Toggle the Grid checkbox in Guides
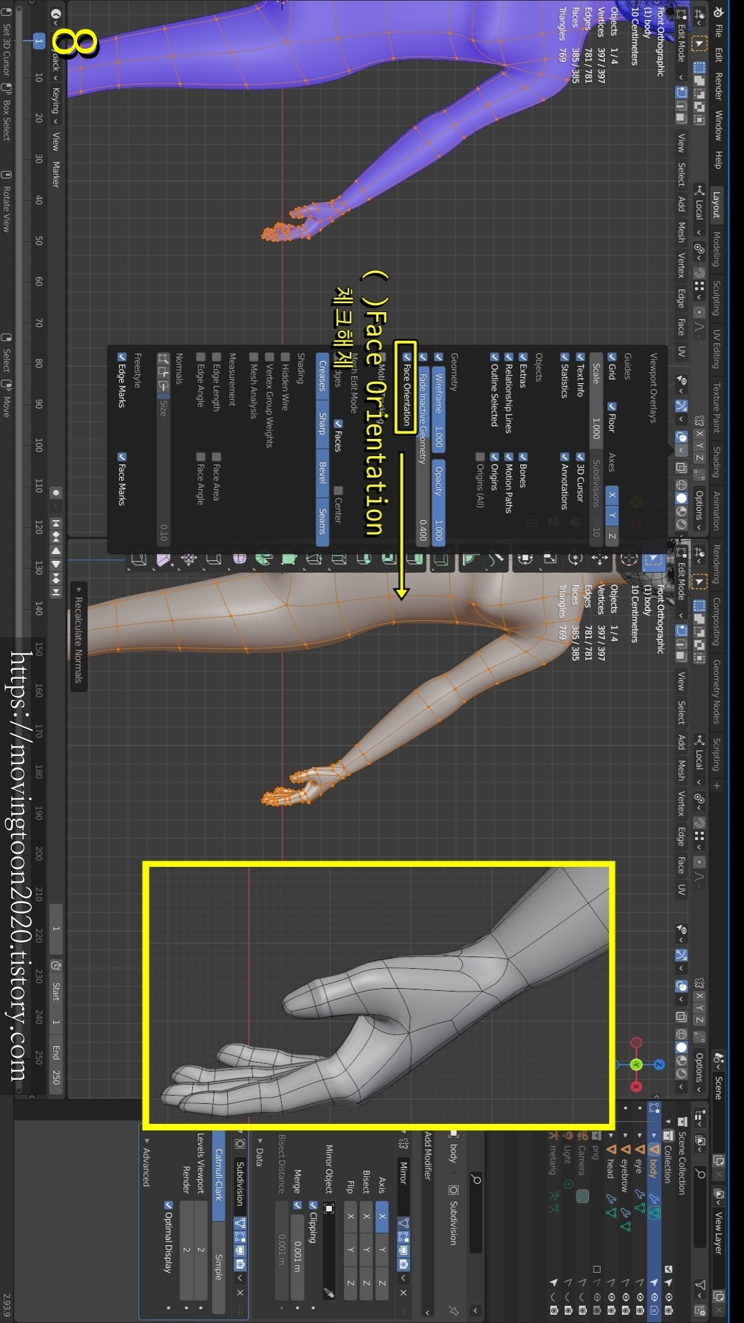 point(611,358)
